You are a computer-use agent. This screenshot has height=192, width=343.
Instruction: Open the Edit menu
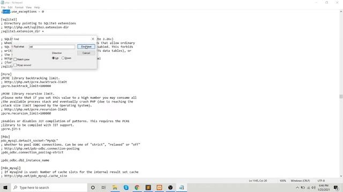click(x=10, y=7)
